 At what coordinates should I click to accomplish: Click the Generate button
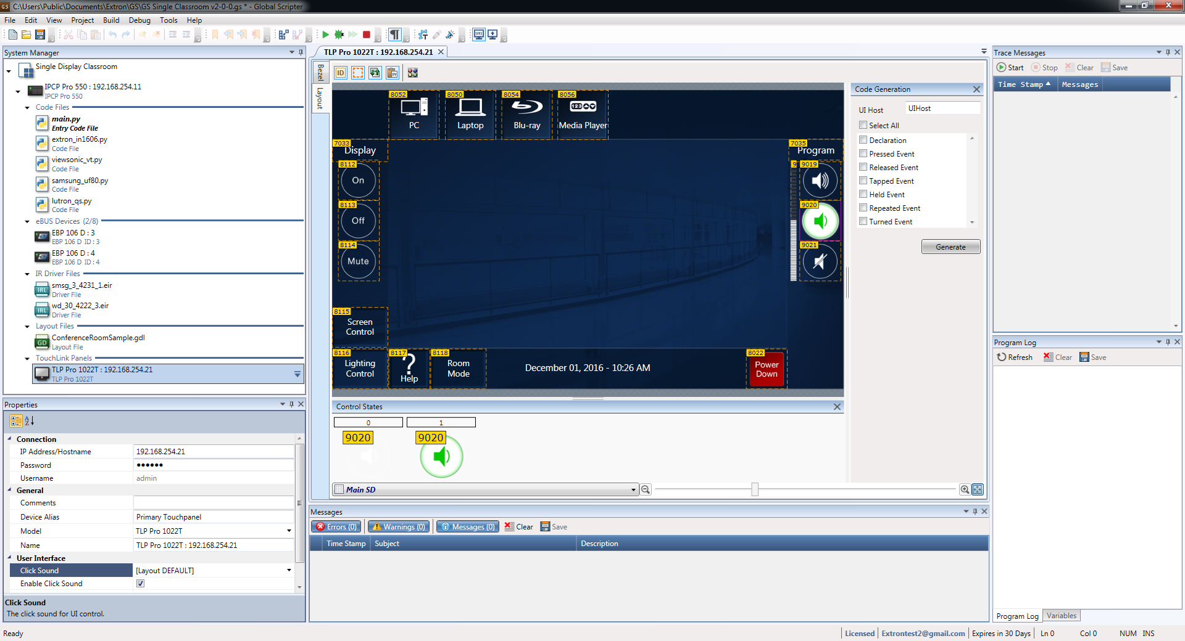[950, 247]
